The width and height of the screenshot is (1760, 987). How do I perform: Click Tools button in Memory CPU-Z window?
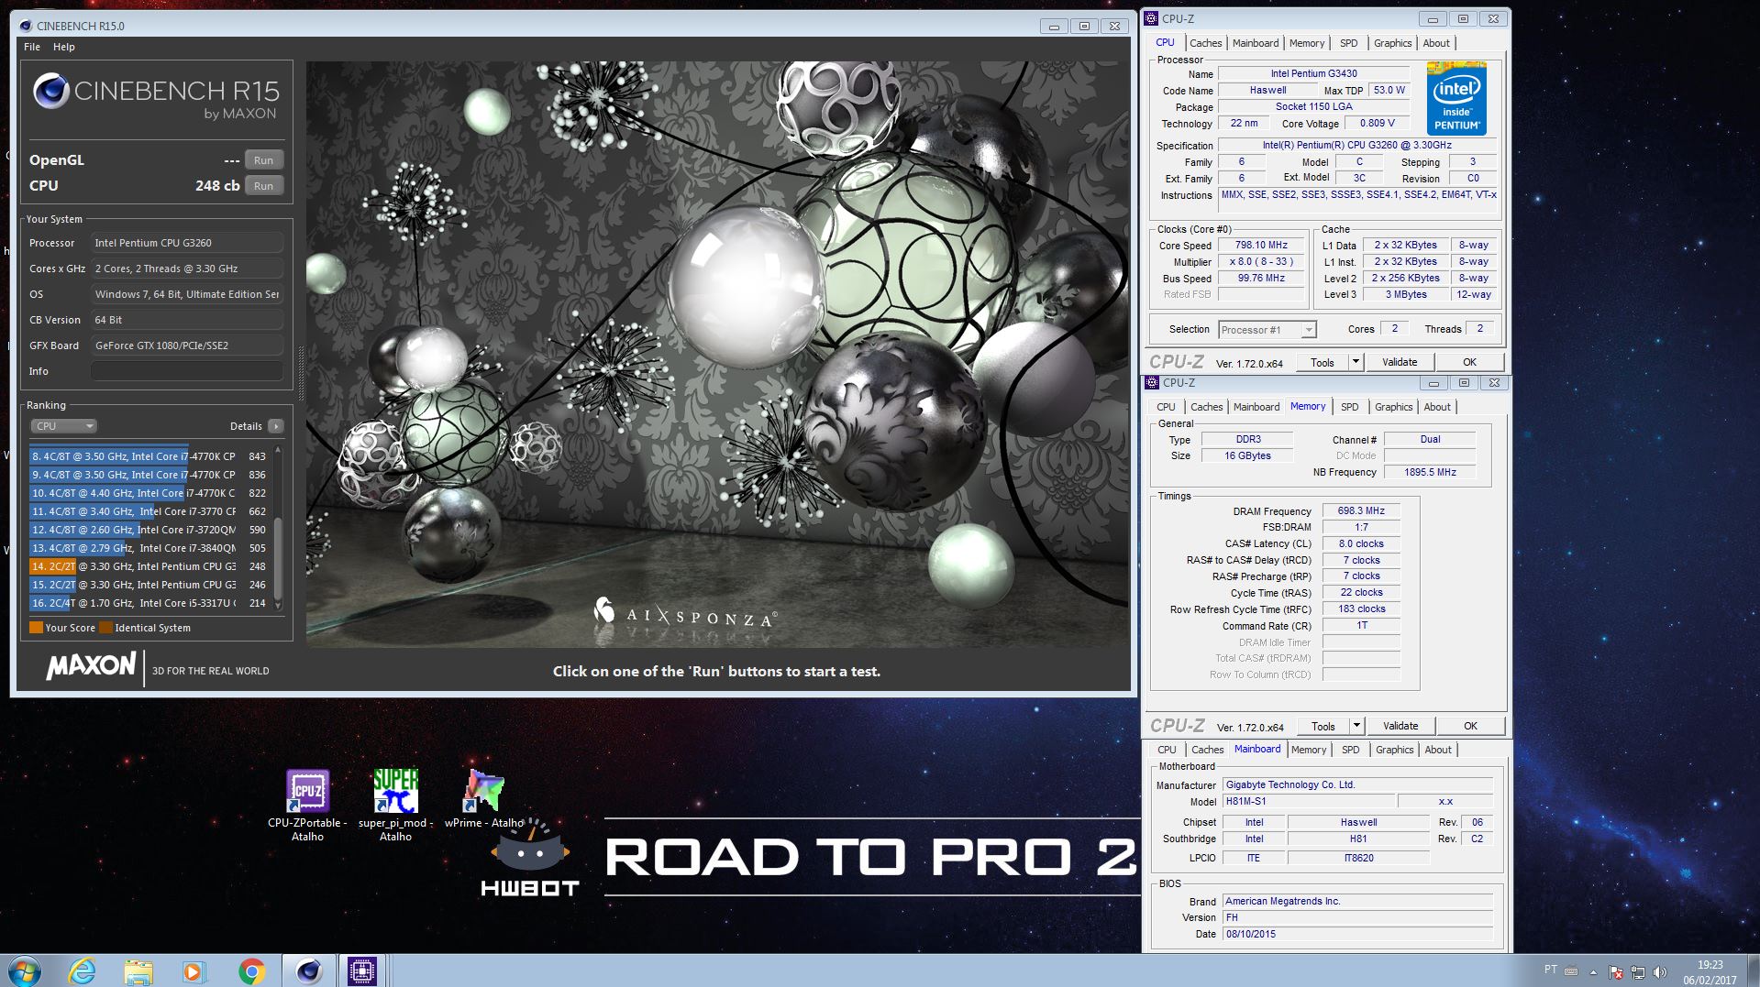[1323, 726]
